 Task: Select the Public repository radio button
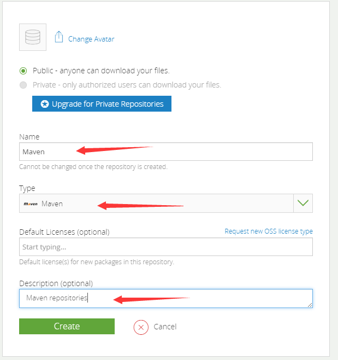coord(23,71)
